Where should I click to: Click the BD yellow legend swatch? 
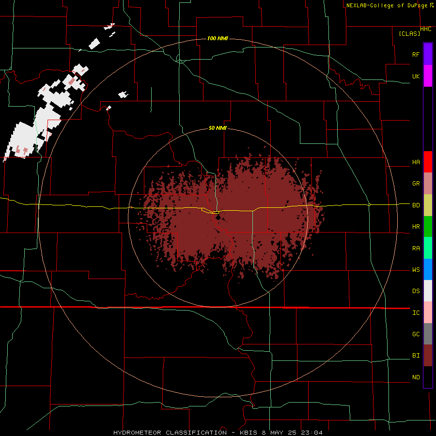[x=428, y=205]
